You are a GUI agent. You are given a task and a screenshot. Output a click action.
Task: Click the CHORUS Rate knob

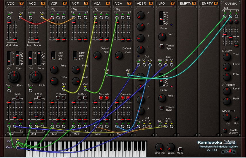[227, 101]
